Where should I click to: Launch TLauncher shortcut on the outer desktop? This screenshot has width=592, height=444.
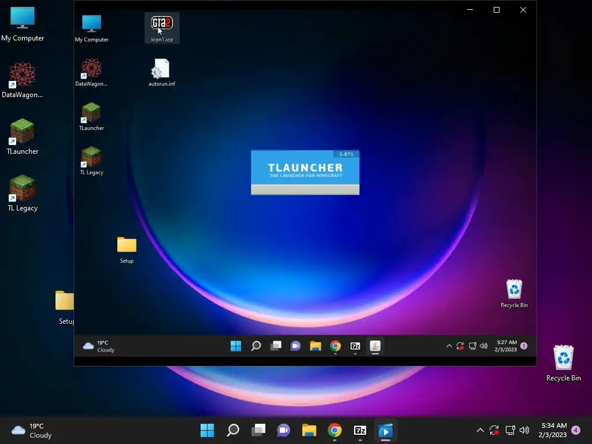tap(23, 136)
